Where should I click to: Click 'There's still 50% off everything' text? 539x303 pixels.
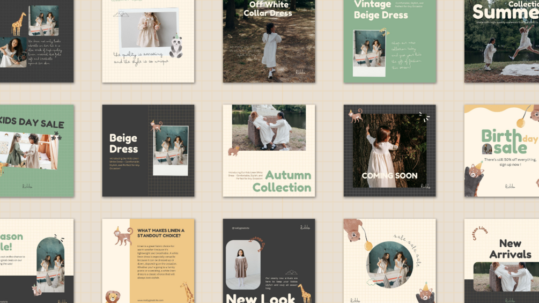510,160
